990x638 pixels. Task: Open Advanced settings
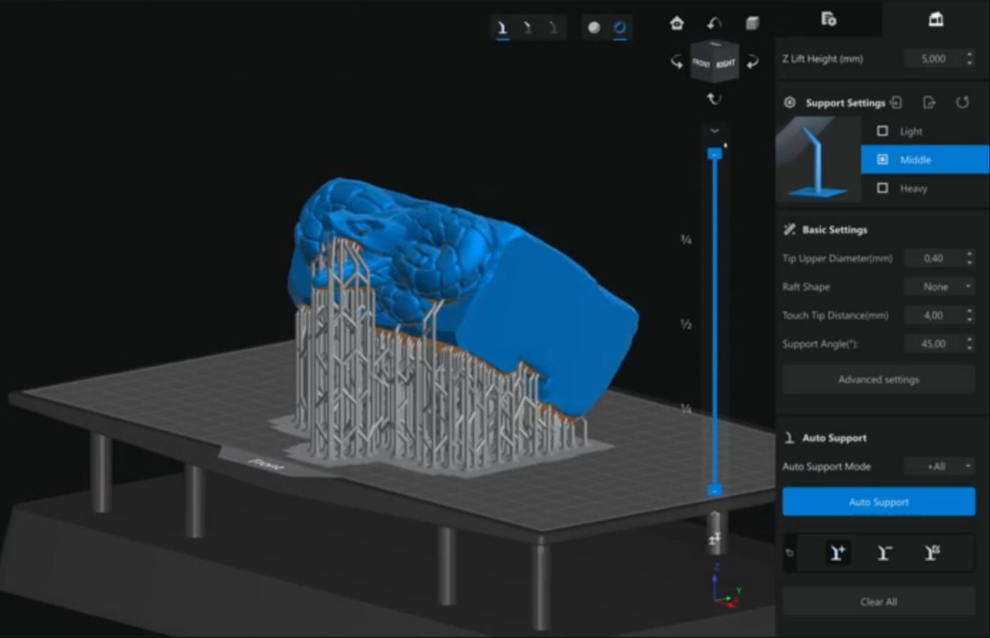(x=879, y=380)
